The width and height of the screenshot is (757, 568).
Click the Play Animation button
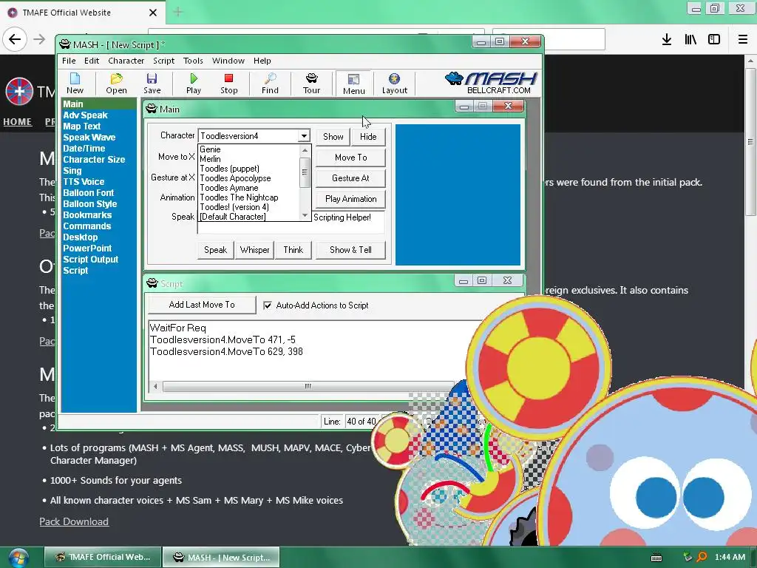[350, 199]
